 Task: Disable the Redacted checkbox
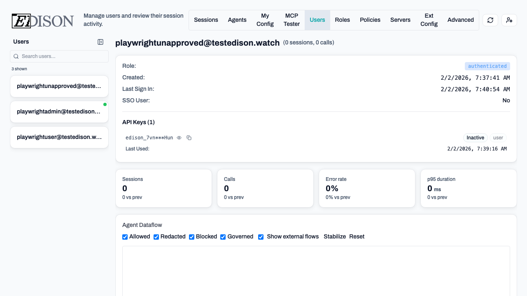point(156,237)
